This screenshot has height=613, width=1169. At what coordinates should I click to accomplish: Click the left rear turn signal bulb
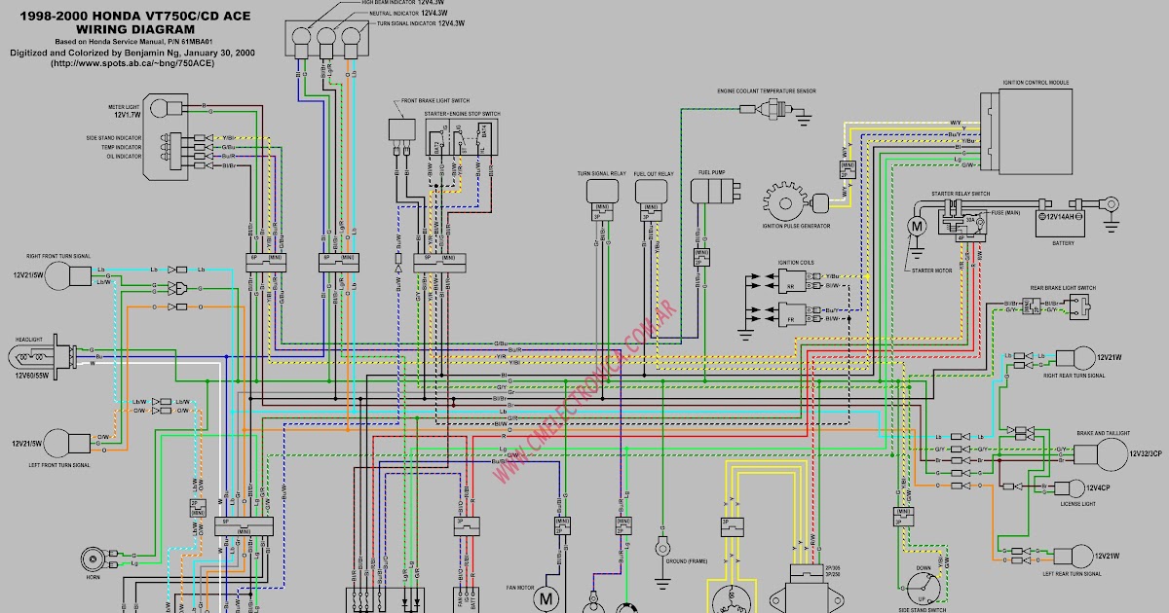point(1082,556)
